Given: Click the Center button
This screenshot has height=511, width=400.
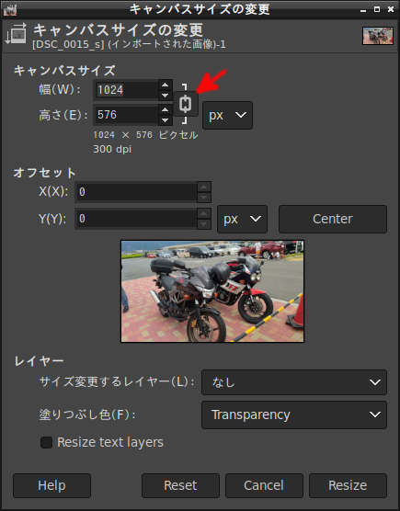Looking at the screenshot, I should (333, 219).
